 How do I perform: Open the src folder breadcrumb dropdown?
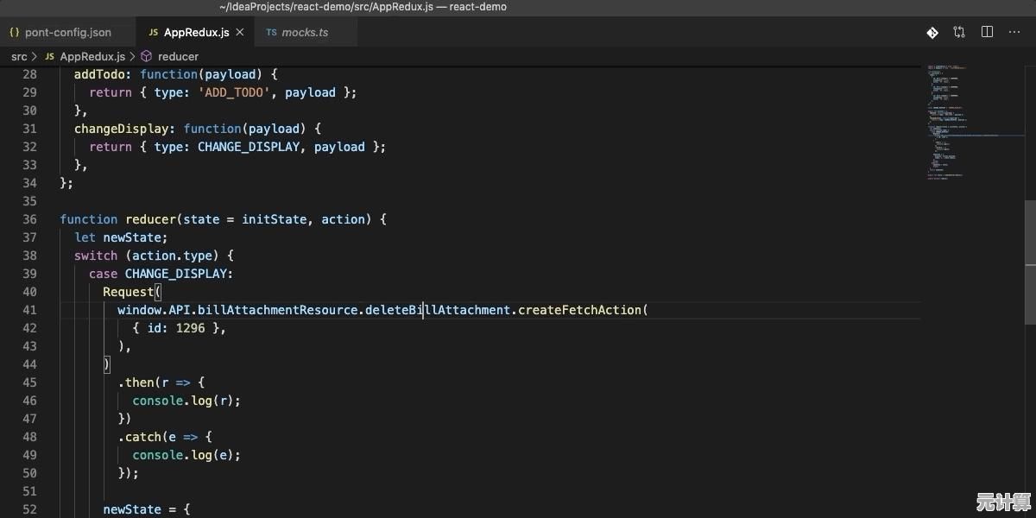pyautogui.click(x=19, y=56)
